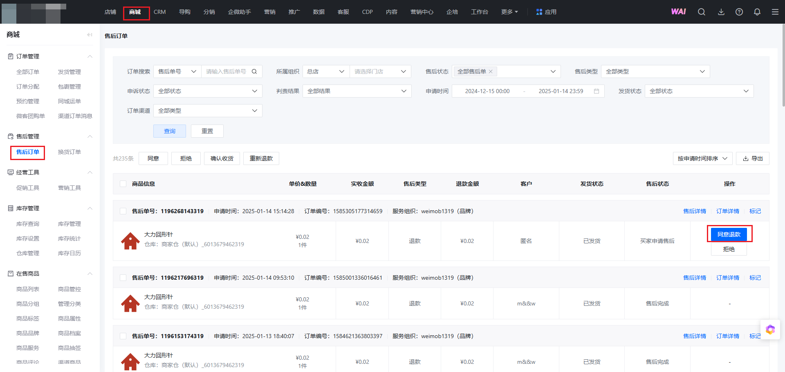
Task: Click the 确认收货 button
Action: tap(222, 158)
